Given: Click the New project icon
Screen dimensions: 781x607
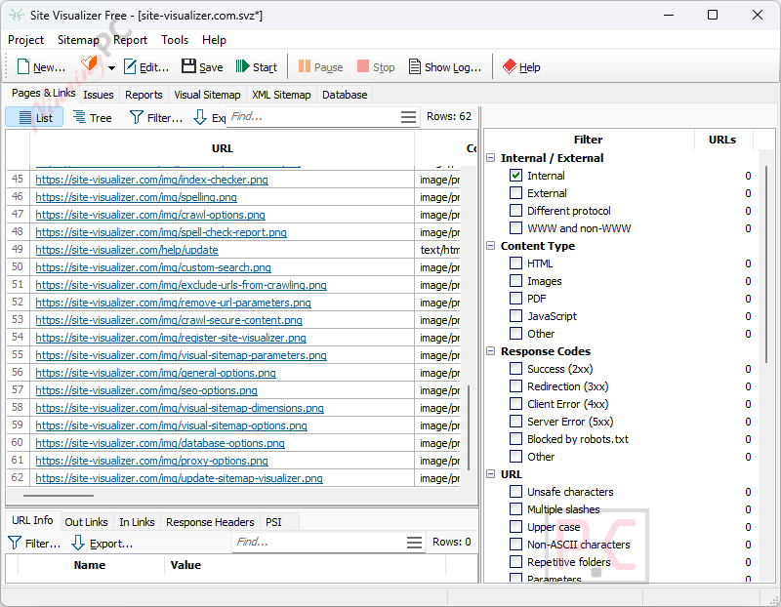Looking at the screenshot, I should [x=22, y=66].
